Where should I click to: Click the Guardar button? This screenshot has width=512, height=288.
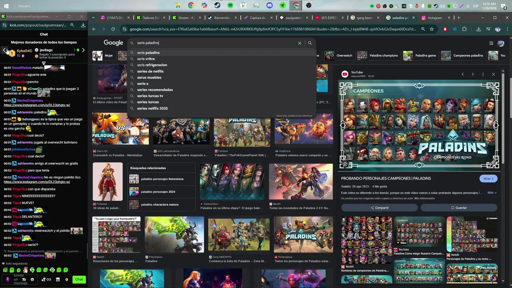click(459, 208)
